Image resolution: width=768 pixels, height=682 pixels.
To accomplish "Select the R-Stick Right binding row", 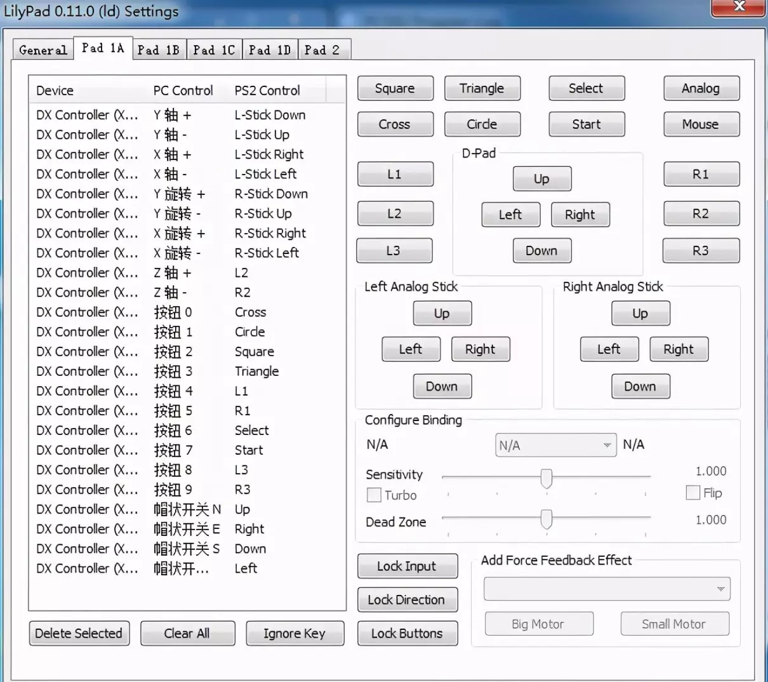I will point(187,233).
